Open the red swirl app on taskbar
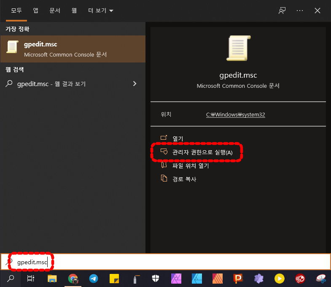The width and height of the screenshot is (331, 287). point(300,279)
